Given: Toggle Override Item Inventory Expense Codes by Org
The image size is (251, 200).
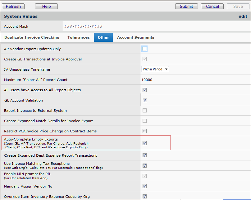Looking at the screenshot, I should (x=145, y=196).
